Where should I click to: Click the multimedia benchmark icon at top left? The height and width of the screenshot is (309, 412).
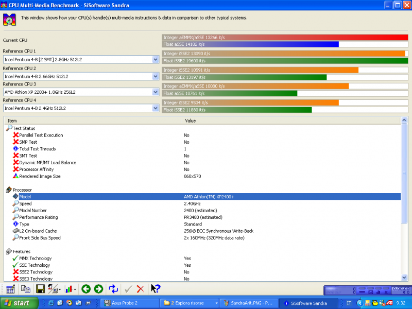9,20
